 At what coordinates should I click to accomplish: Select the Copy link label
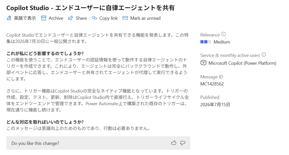click(109, 18)
